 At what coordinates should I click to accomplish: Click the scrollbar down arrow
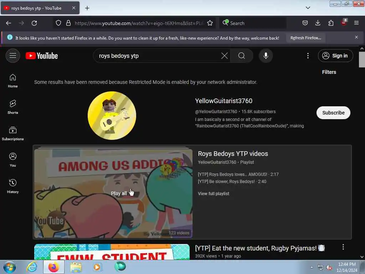pos(362,257)
